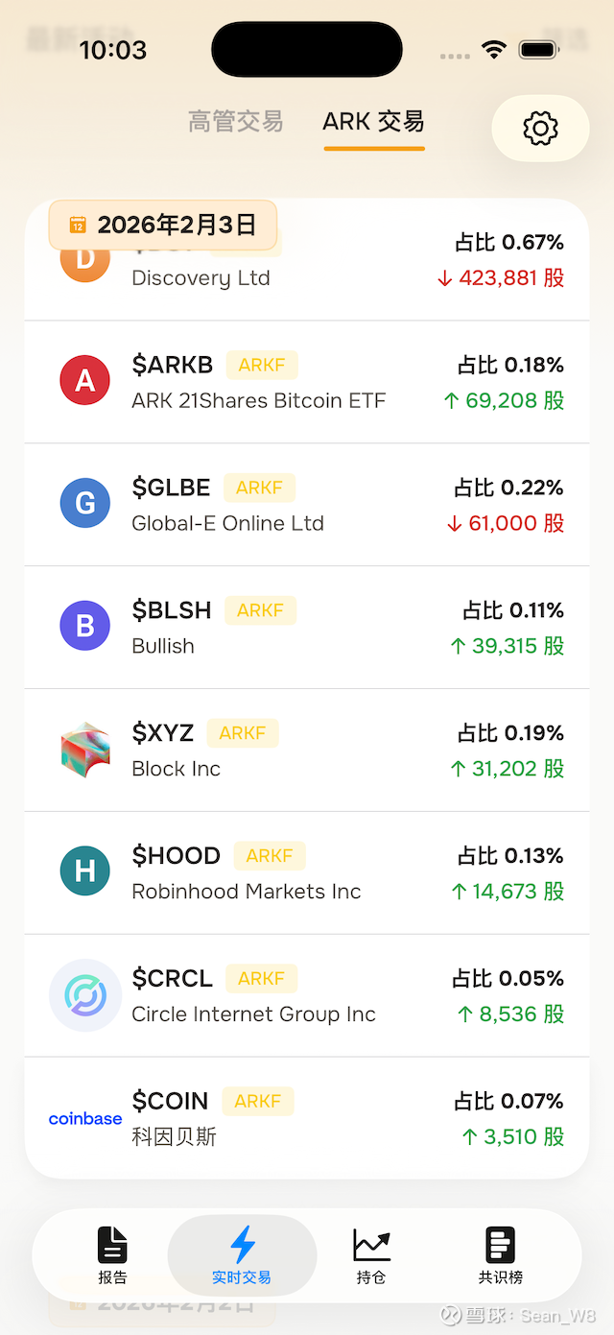Tap the Block Inc cube logo
Viewport: 614px width, 1335px height.
[x=84, y=750]
